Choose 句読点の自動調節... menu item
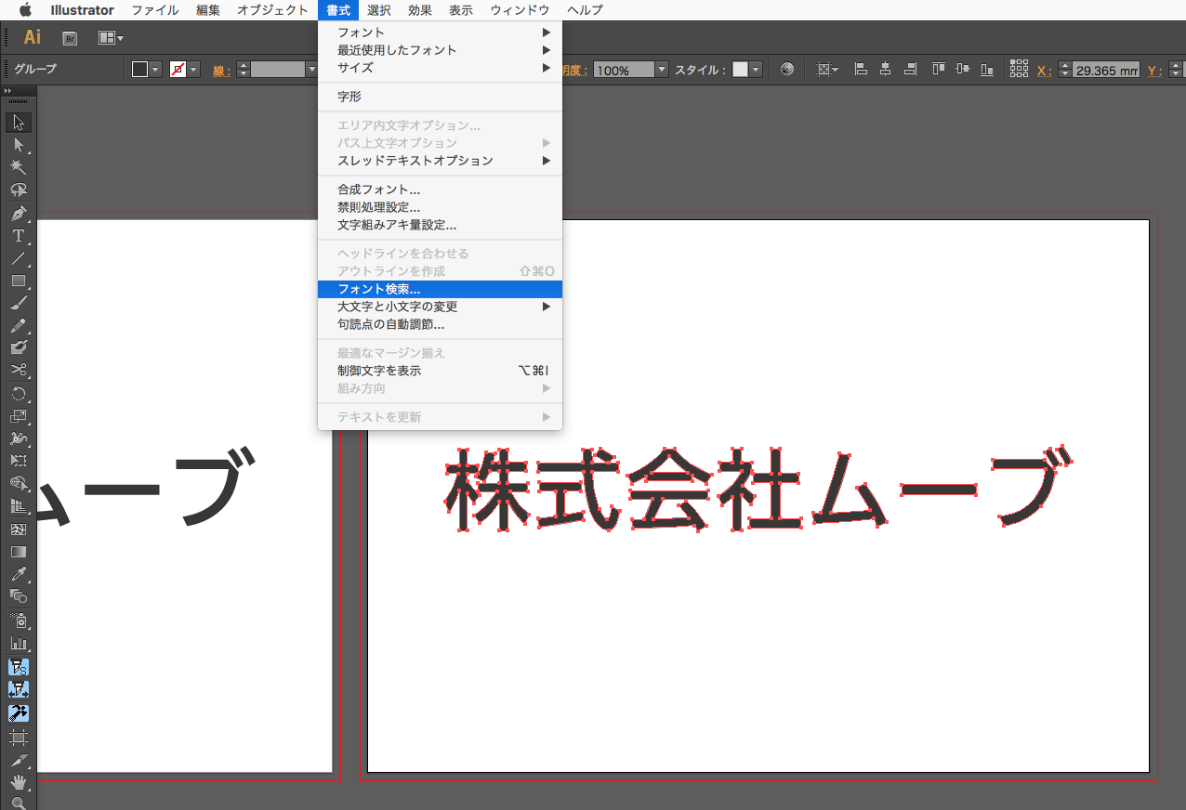The image size is (1186, 810). click(x=440, y=324)
